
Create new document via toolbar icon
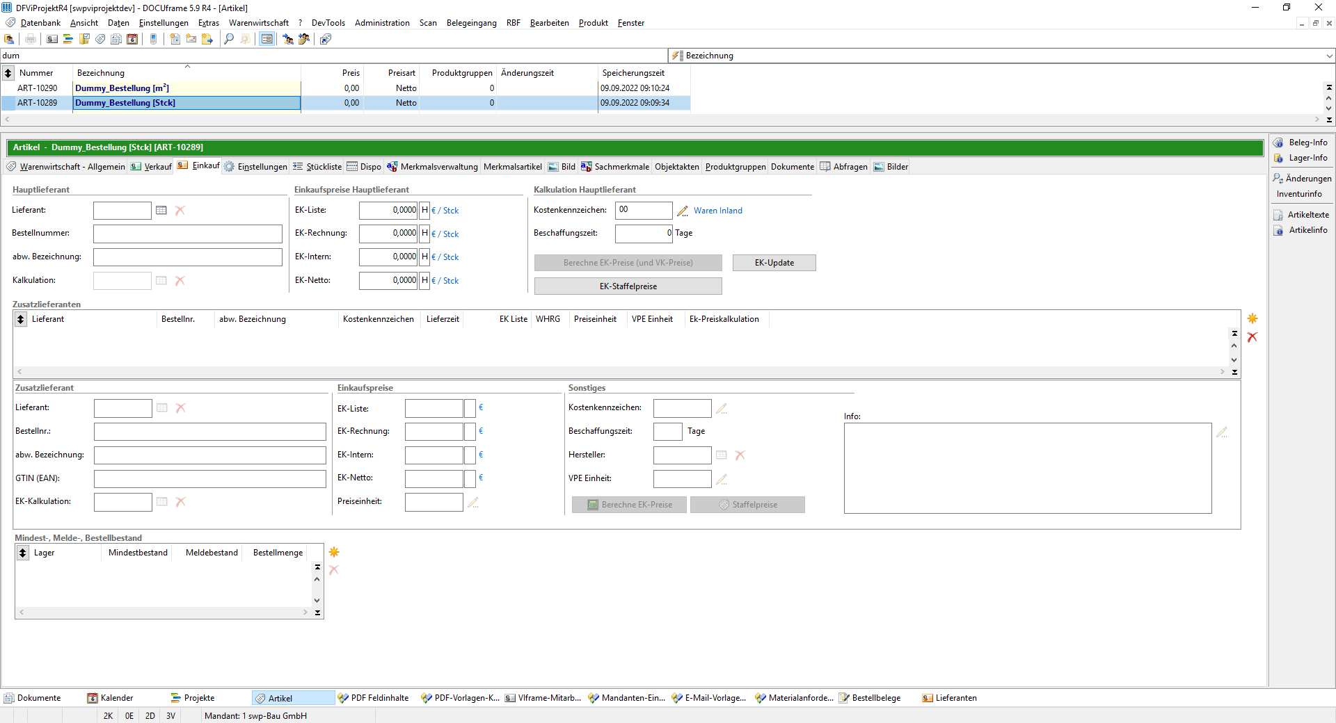tap(175, 39)
